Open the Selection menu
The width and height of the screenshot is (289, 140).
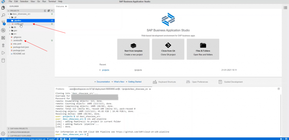pos(24,1)
